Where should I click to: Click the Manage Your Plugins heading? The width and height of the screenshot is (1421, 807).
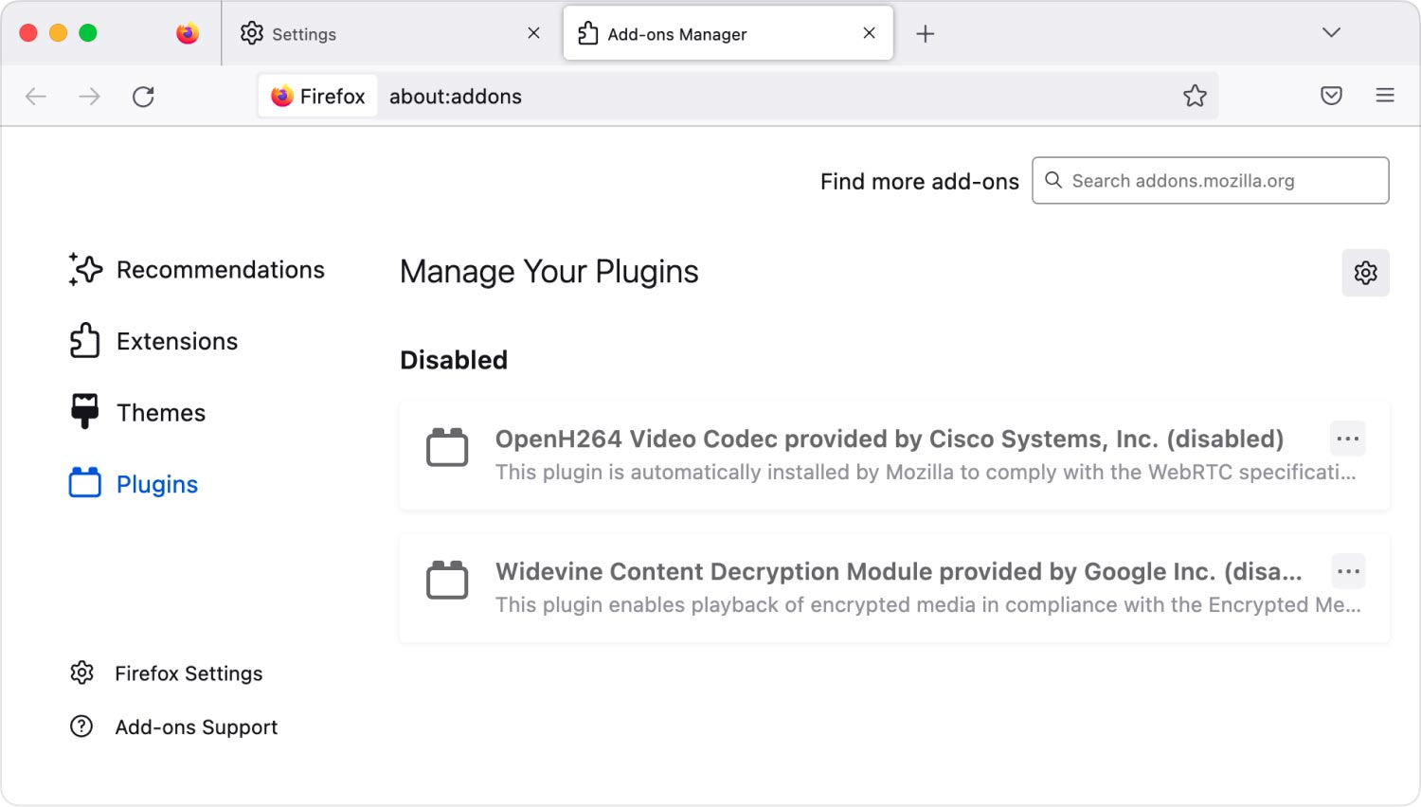tap(549, 272)
